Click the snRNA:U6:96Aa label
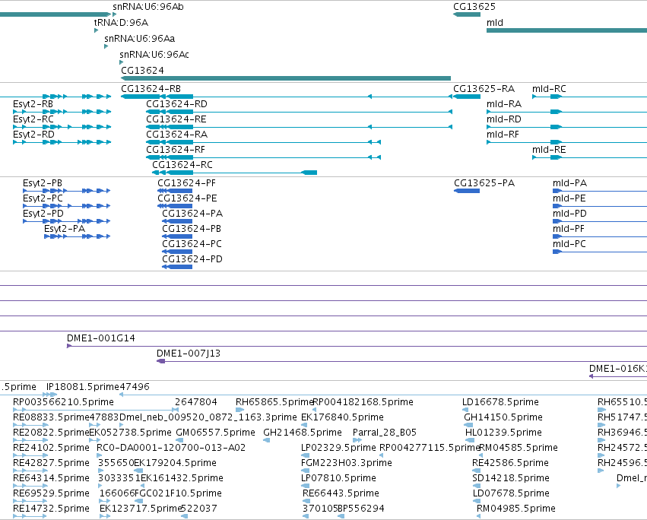 (x=139, y=38)
